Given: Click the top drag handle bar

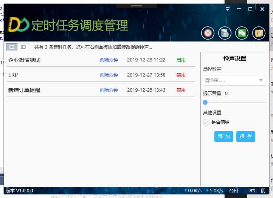Looking at the screenshot, I should 136,6.
